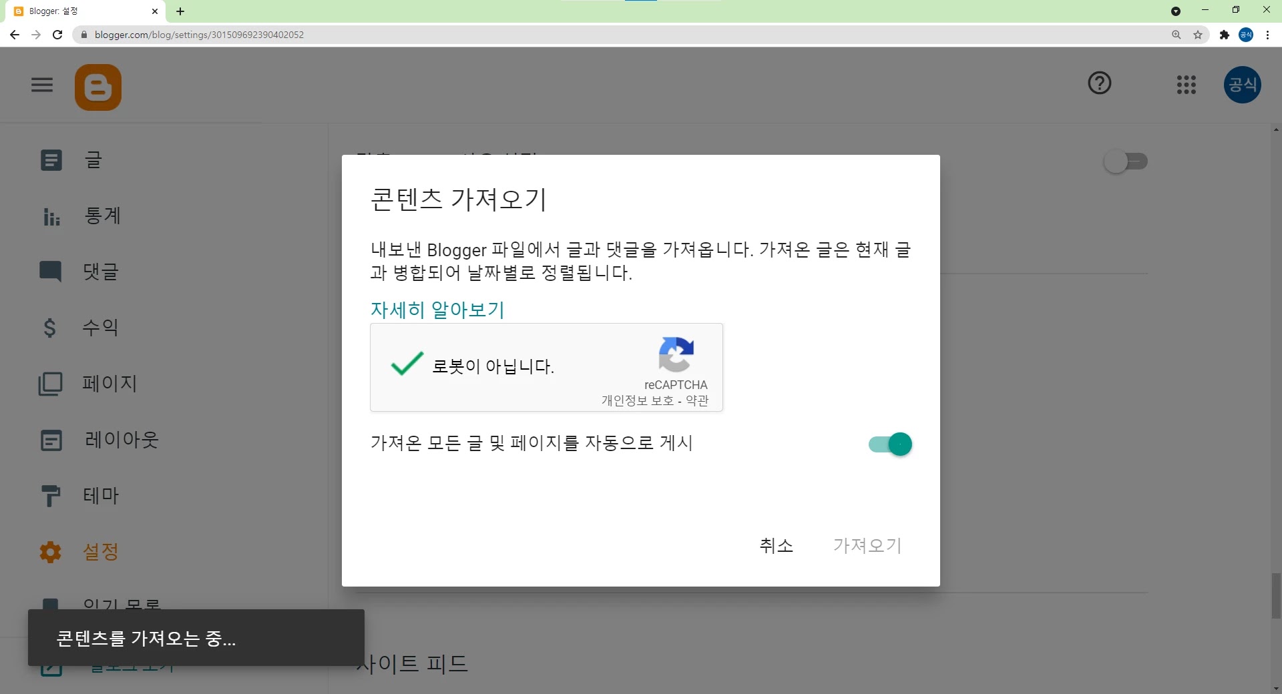The image size is (1282, 694).
Task: Open a new browser tab
Action: (180, 11)
